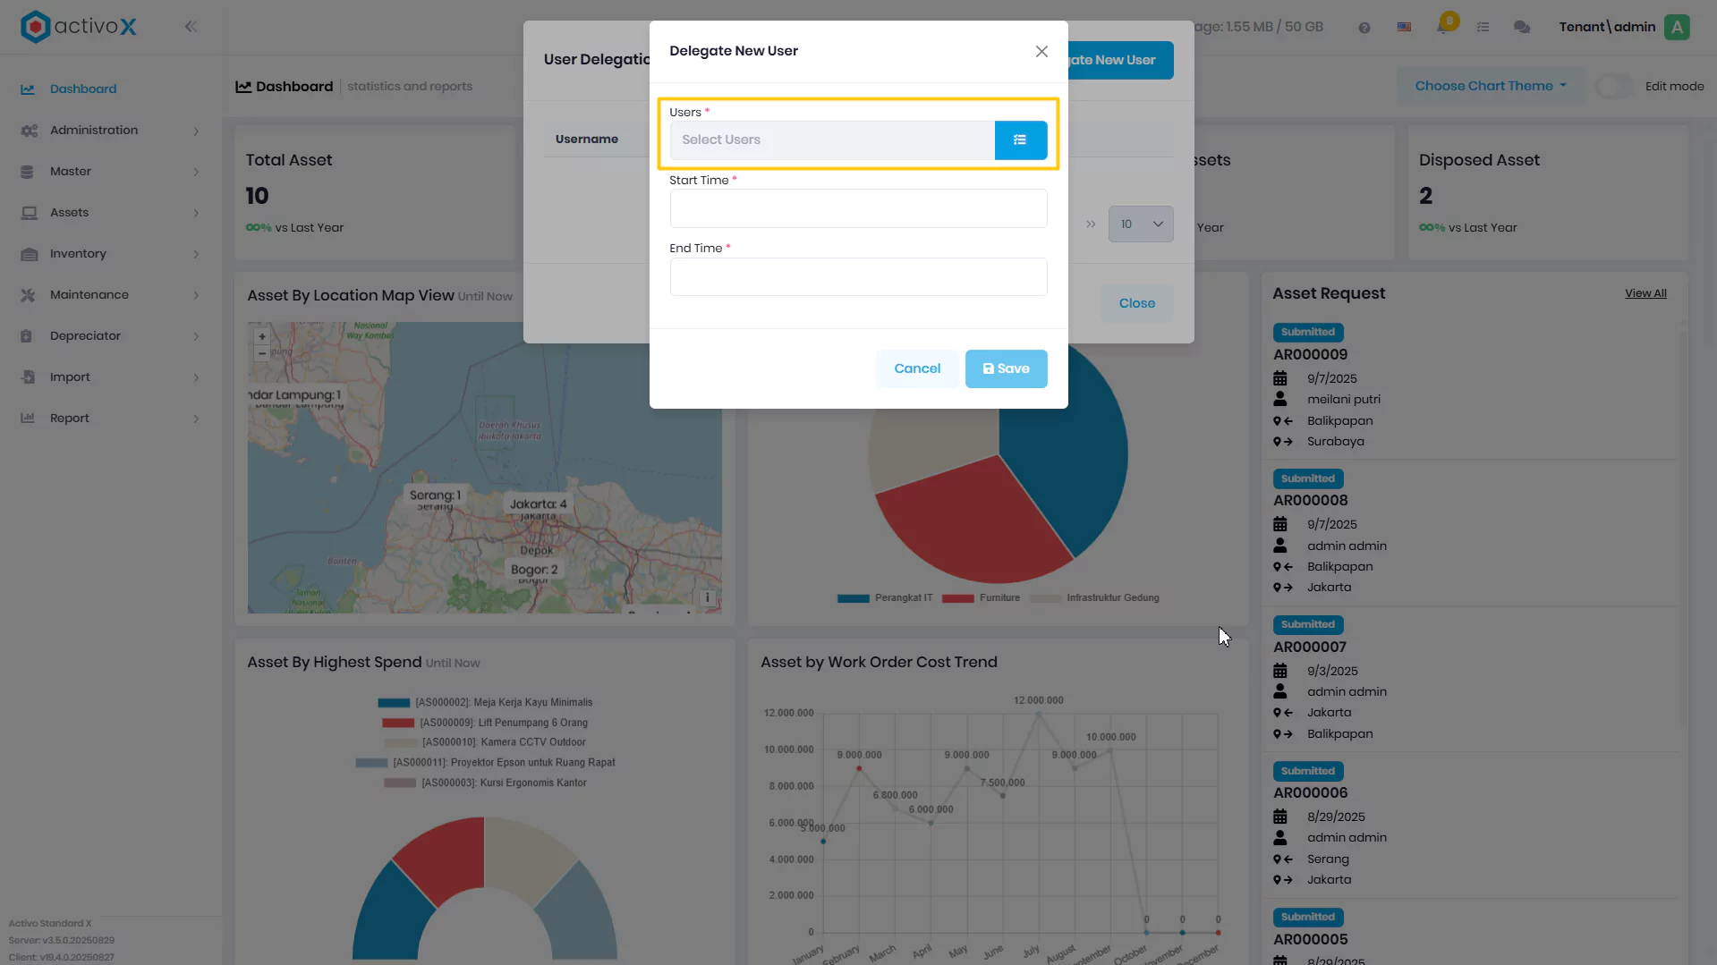Collapse the sidebar with double-chevron icon

click(191, 27)
